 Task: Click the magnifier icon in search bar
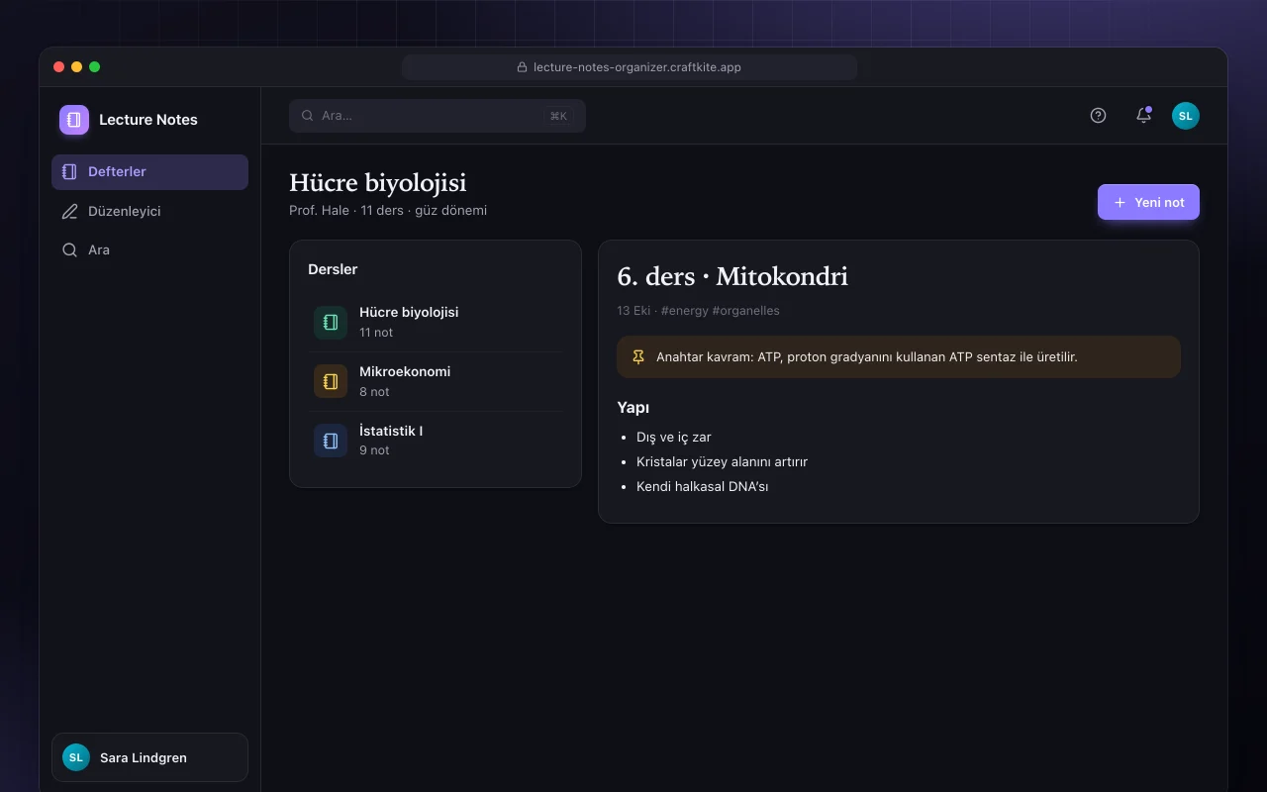pos(308,116)
